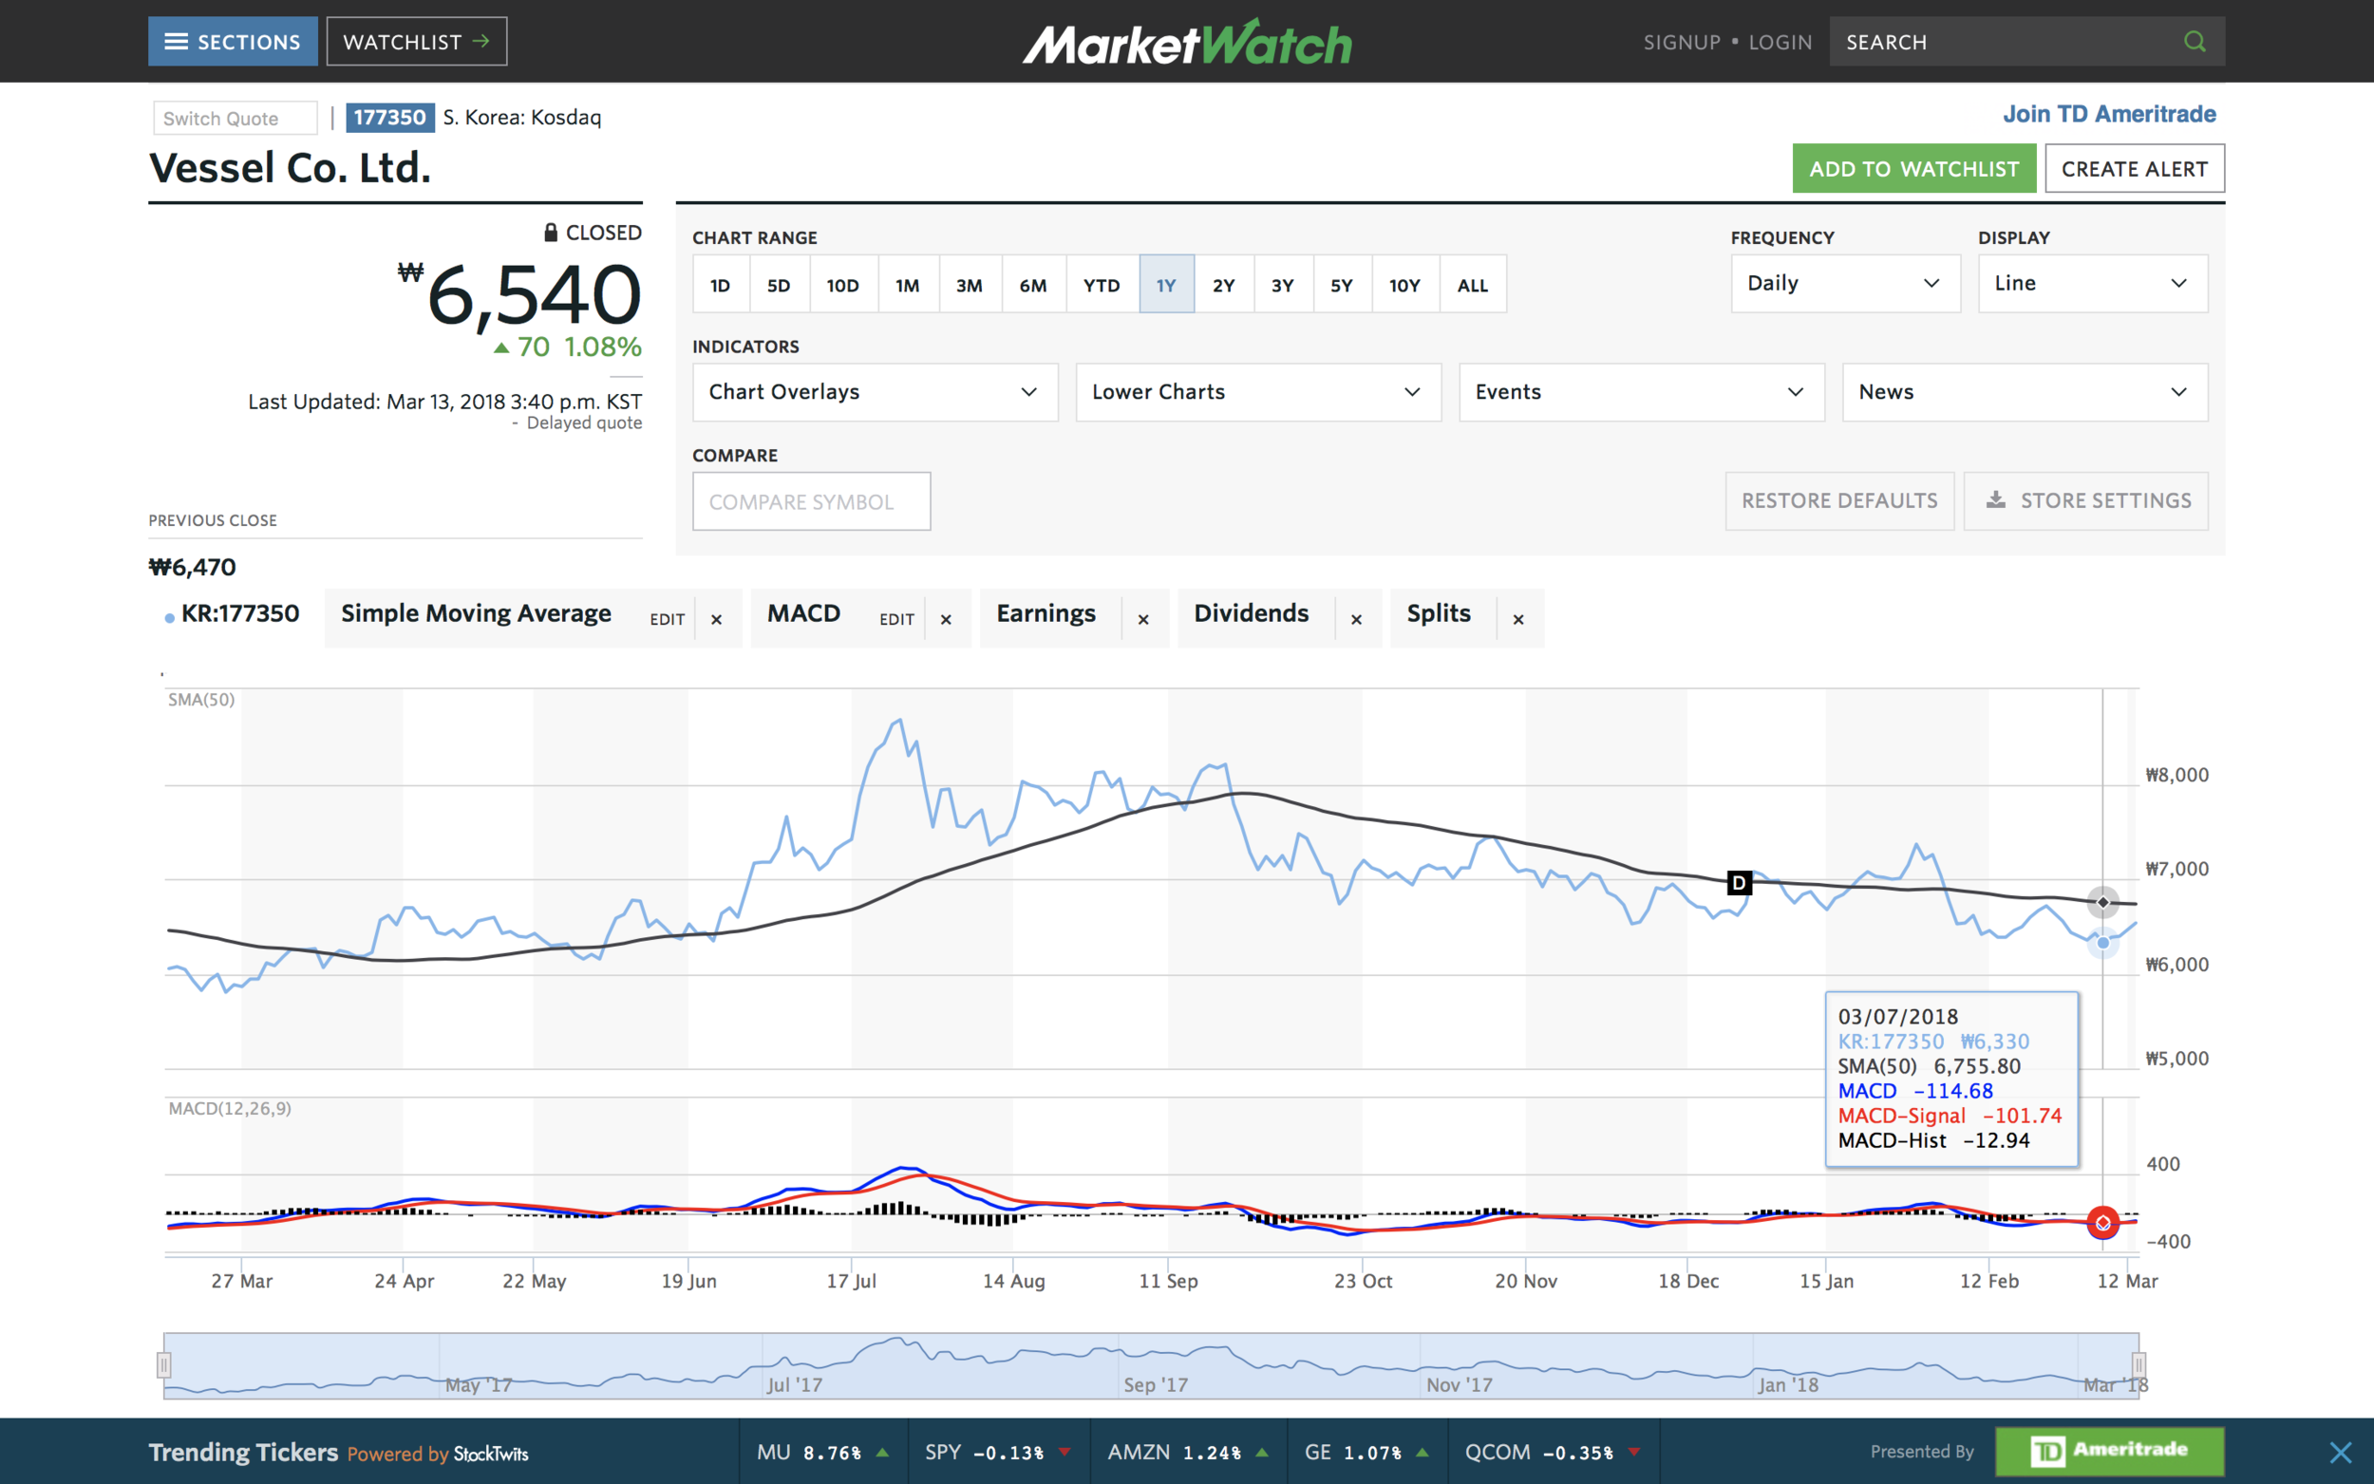
Task: Click the Restore Defaults button
Action: [x=1839, y=501]
